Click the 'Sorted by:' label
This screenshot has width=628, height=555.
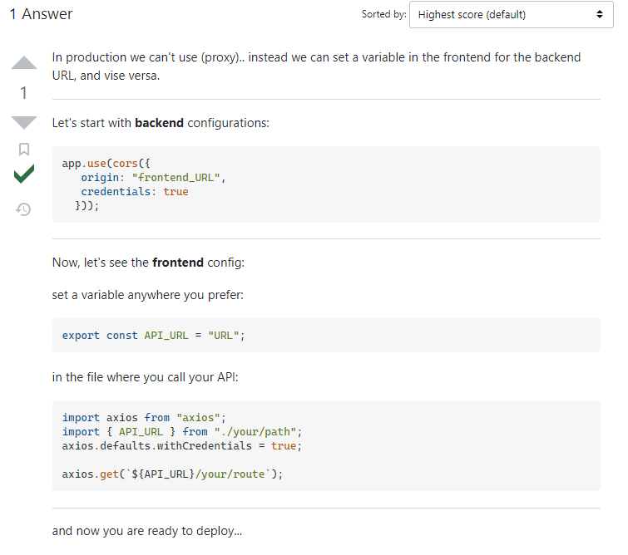[383, 14]
